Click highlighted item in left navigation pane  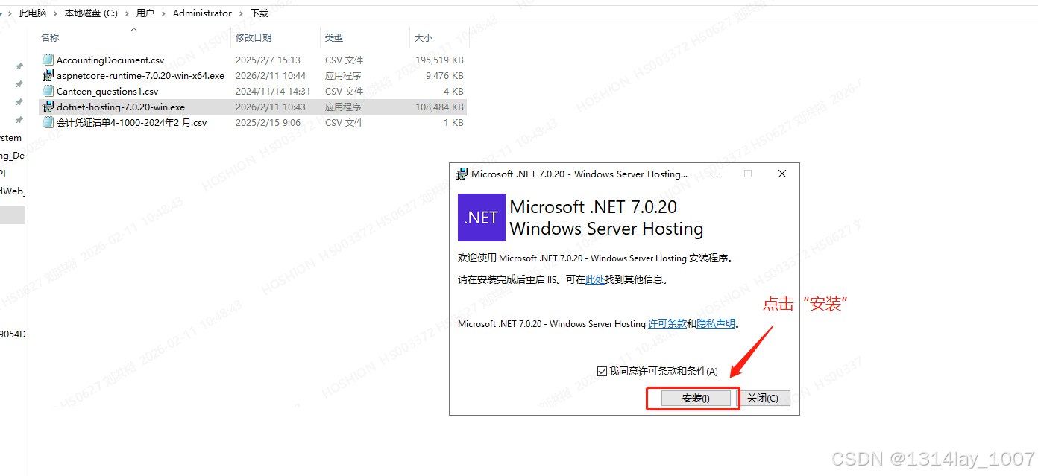click(13, 215)
